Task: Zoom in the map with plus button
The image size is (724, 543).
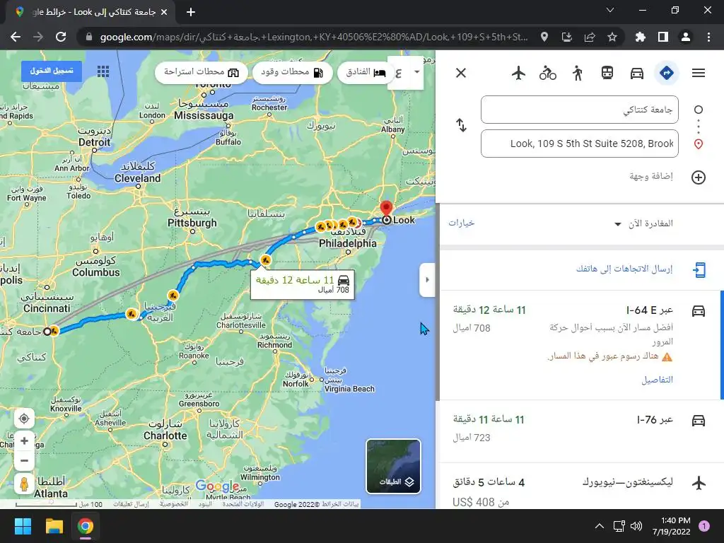Action: point(24,441)
